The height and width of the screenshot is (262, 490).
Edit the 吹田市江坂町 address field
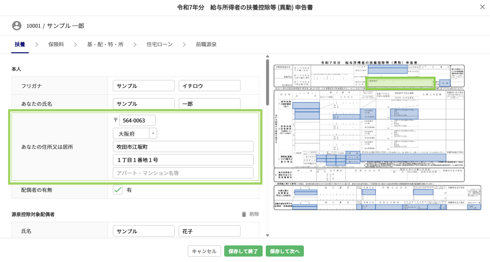click(183, 147)
